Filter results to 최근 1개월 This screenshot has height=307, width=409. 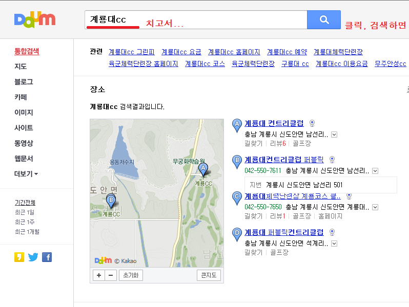pyautogui.click(x=27, y=231)
